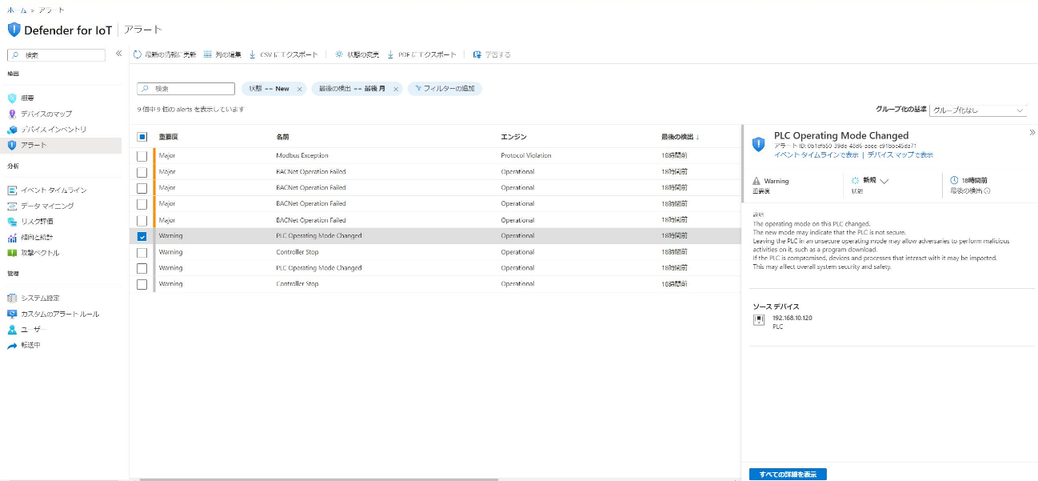Open リスク評価 in sidebar
The height and width of the screenshot is (481, 1038).
pyautogui.click(x=37, y=222)
